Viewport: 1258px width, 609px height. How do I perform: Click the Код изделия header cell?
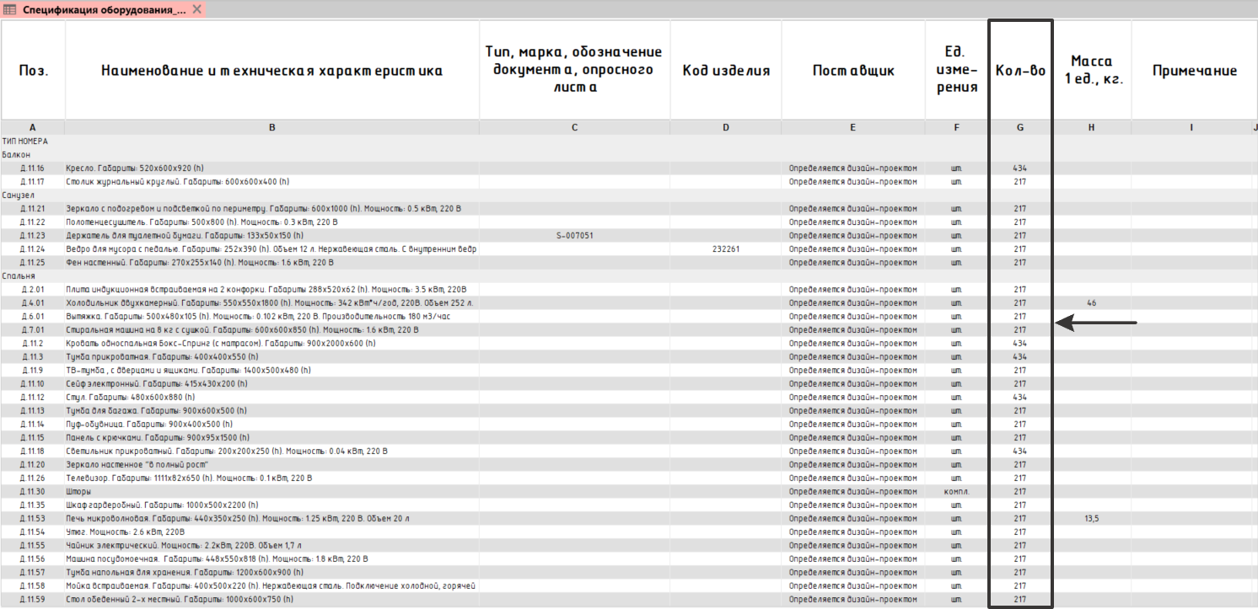(726, 71)
